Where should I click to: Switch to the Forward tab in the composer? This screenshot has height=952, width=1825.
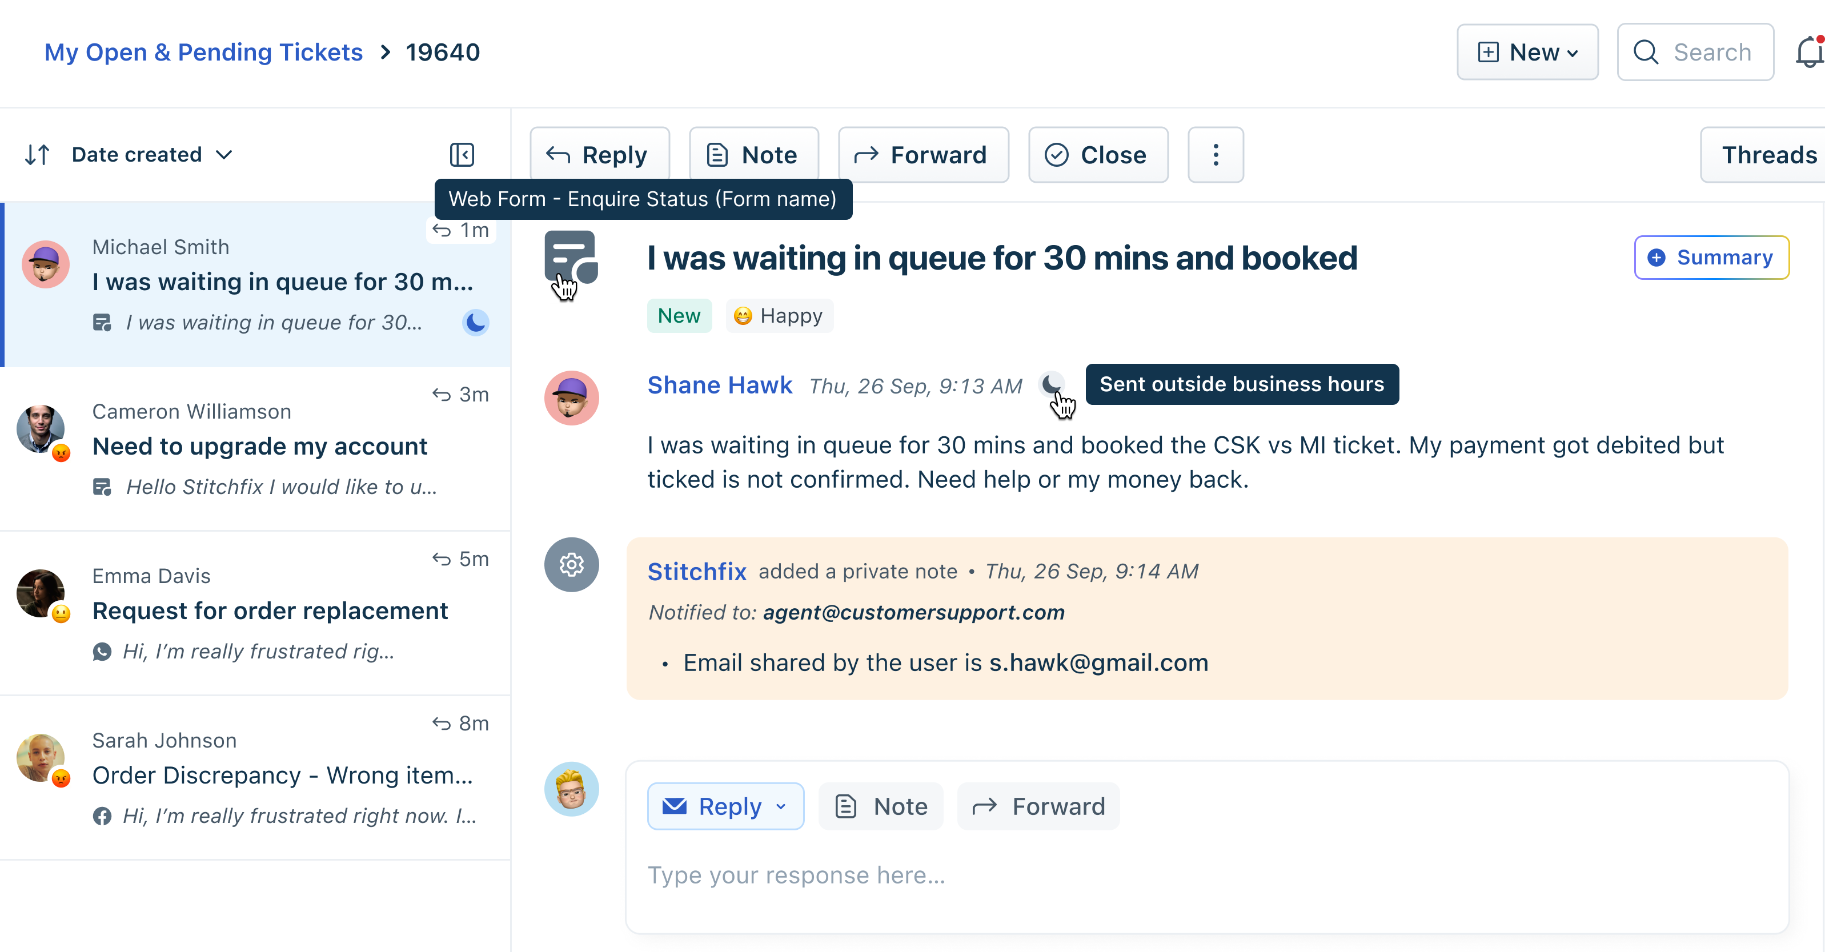pos(1038,806)
